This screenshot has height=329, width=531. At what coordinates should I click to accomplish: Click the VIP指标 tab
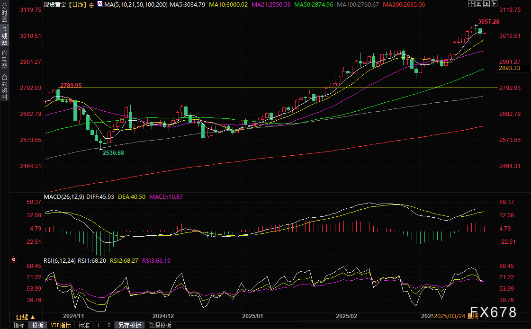pyautogui.click(x=61, y=325)
